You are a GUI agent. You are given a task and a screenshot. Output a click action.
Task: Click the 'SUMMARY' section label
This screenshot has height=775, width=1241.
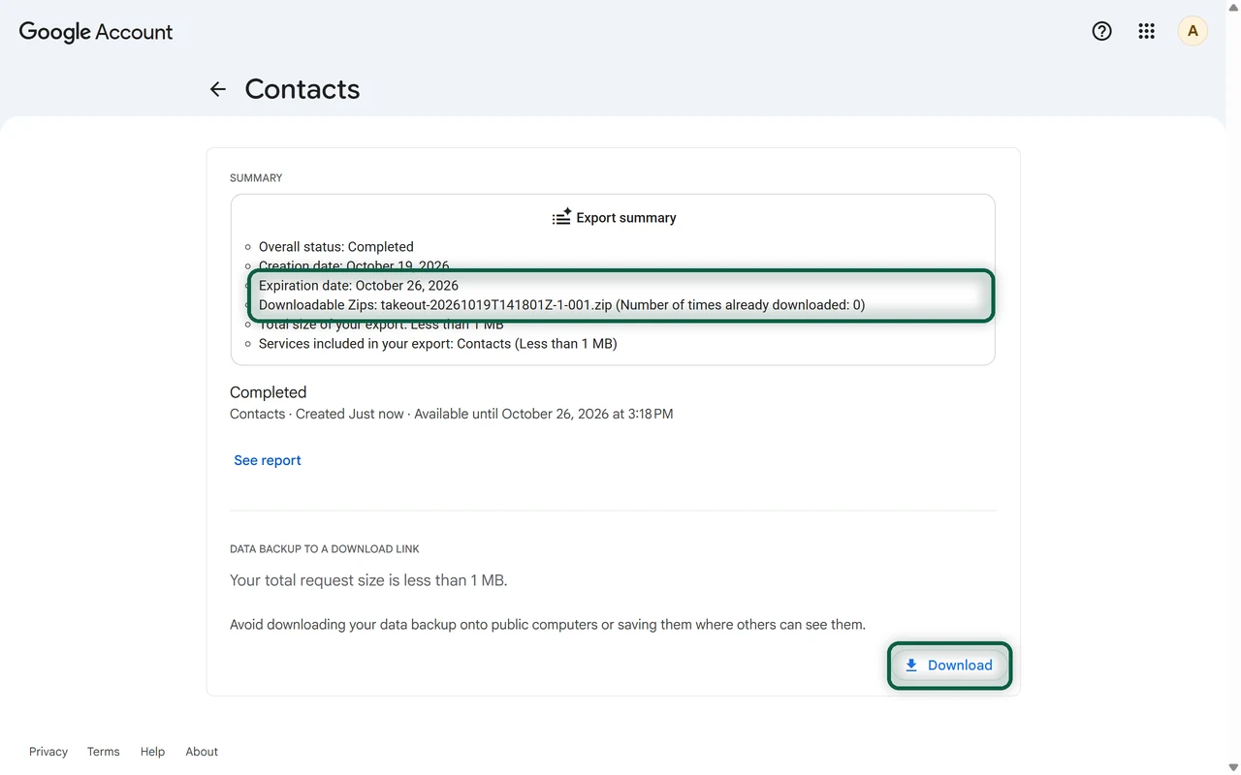click(256, 178)
